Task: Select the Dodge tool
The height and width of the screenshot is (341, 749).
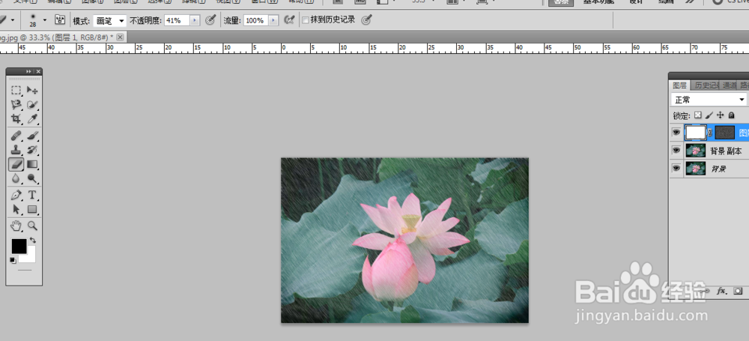Action: (x=32, y=178)
